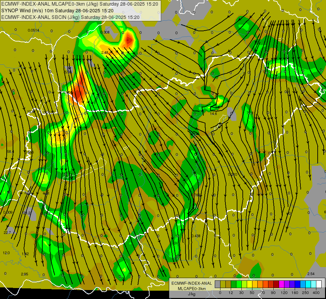Click the bright cyan swatch in the color legend

(x=308, y=284)
